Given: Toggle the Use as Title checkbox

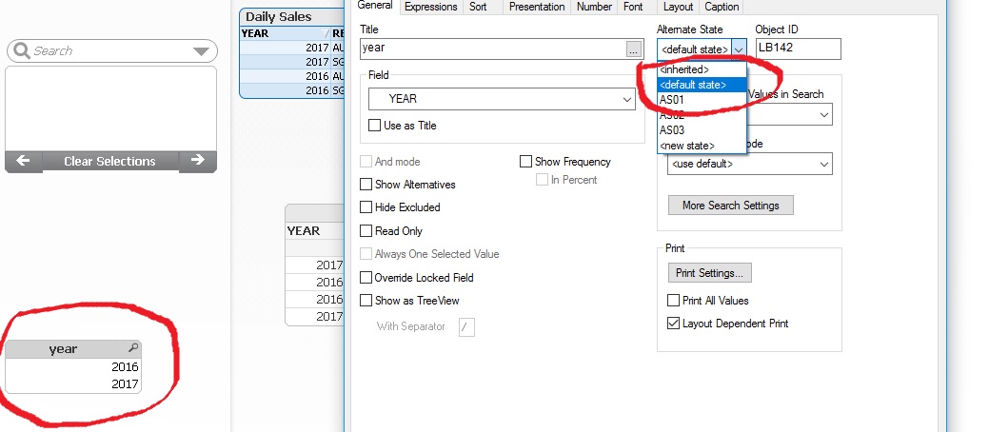Looking at the screenshot, I should [x=375, y=126].
